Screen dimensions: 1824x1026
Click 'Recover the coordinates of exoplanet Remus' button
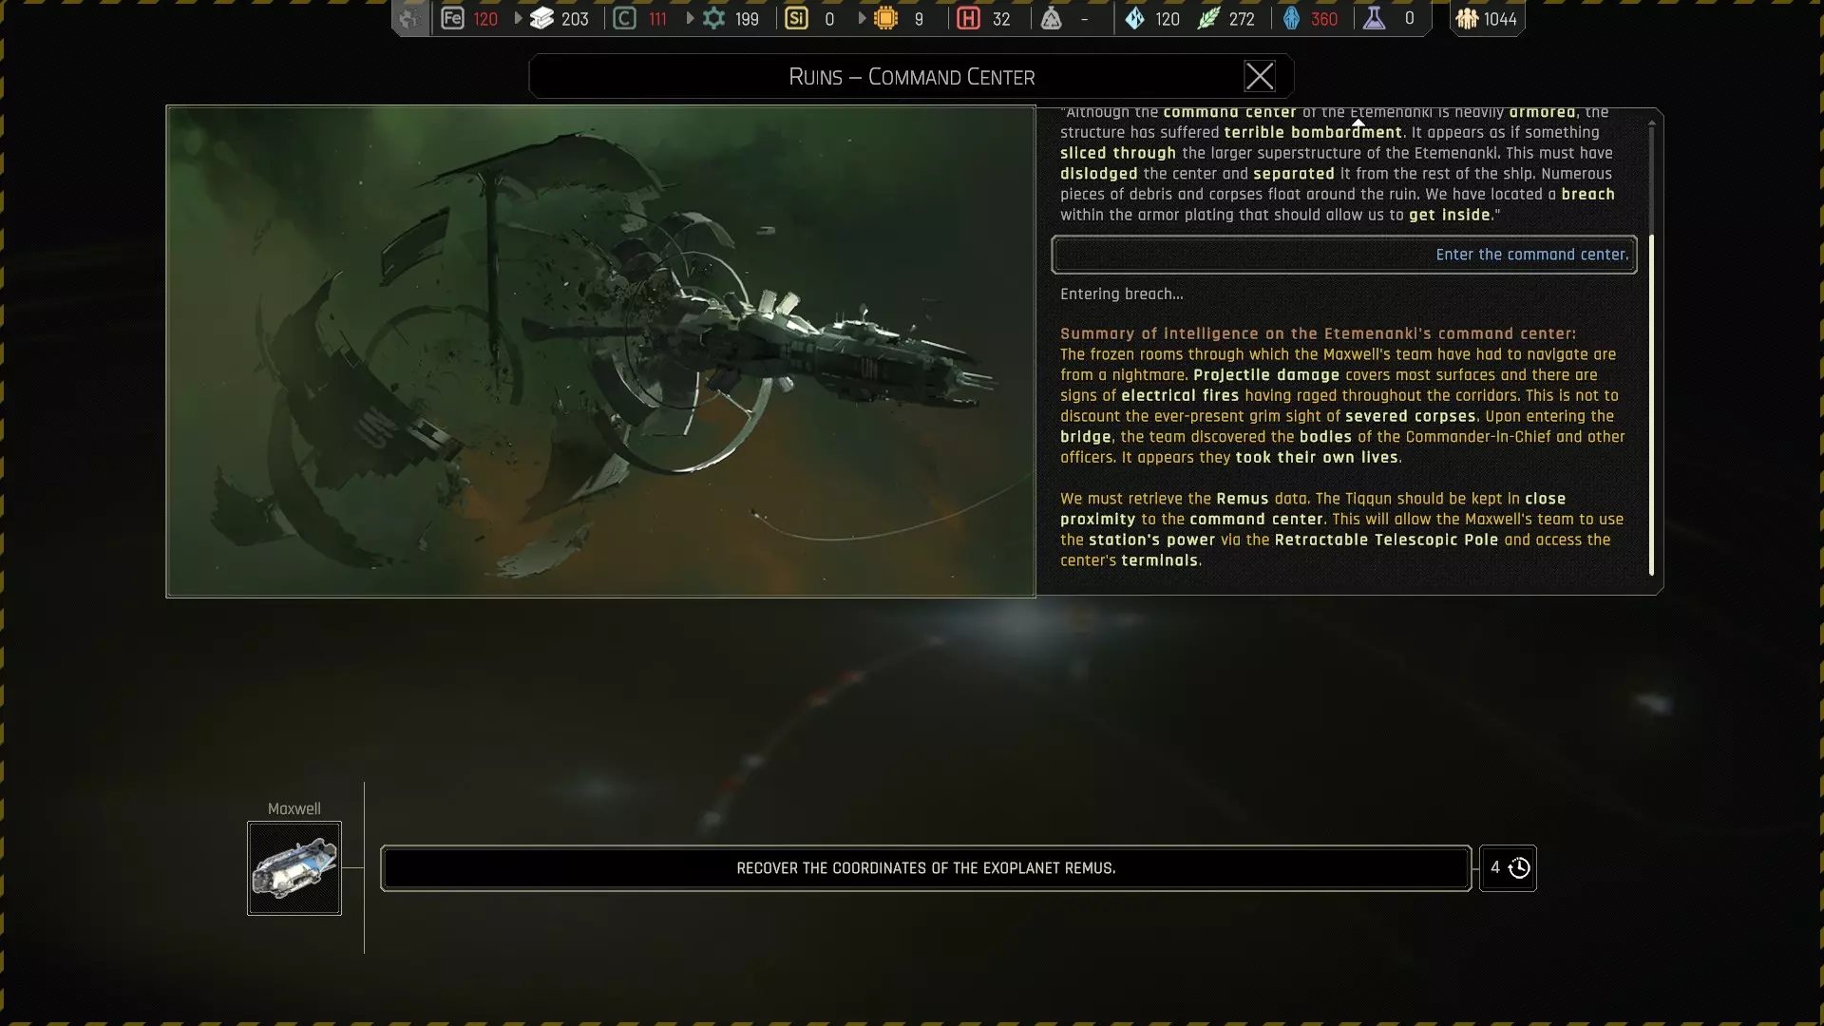click(x=925, y=868)
